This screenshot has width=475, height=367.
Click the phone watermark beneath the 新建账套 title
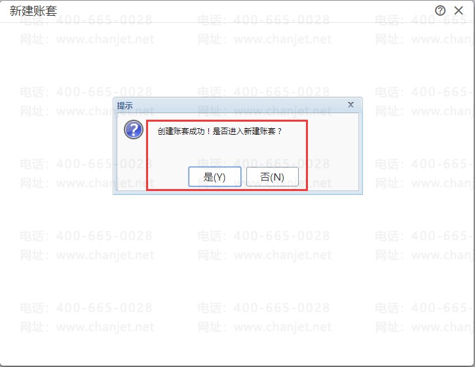(x=86, y=20)
